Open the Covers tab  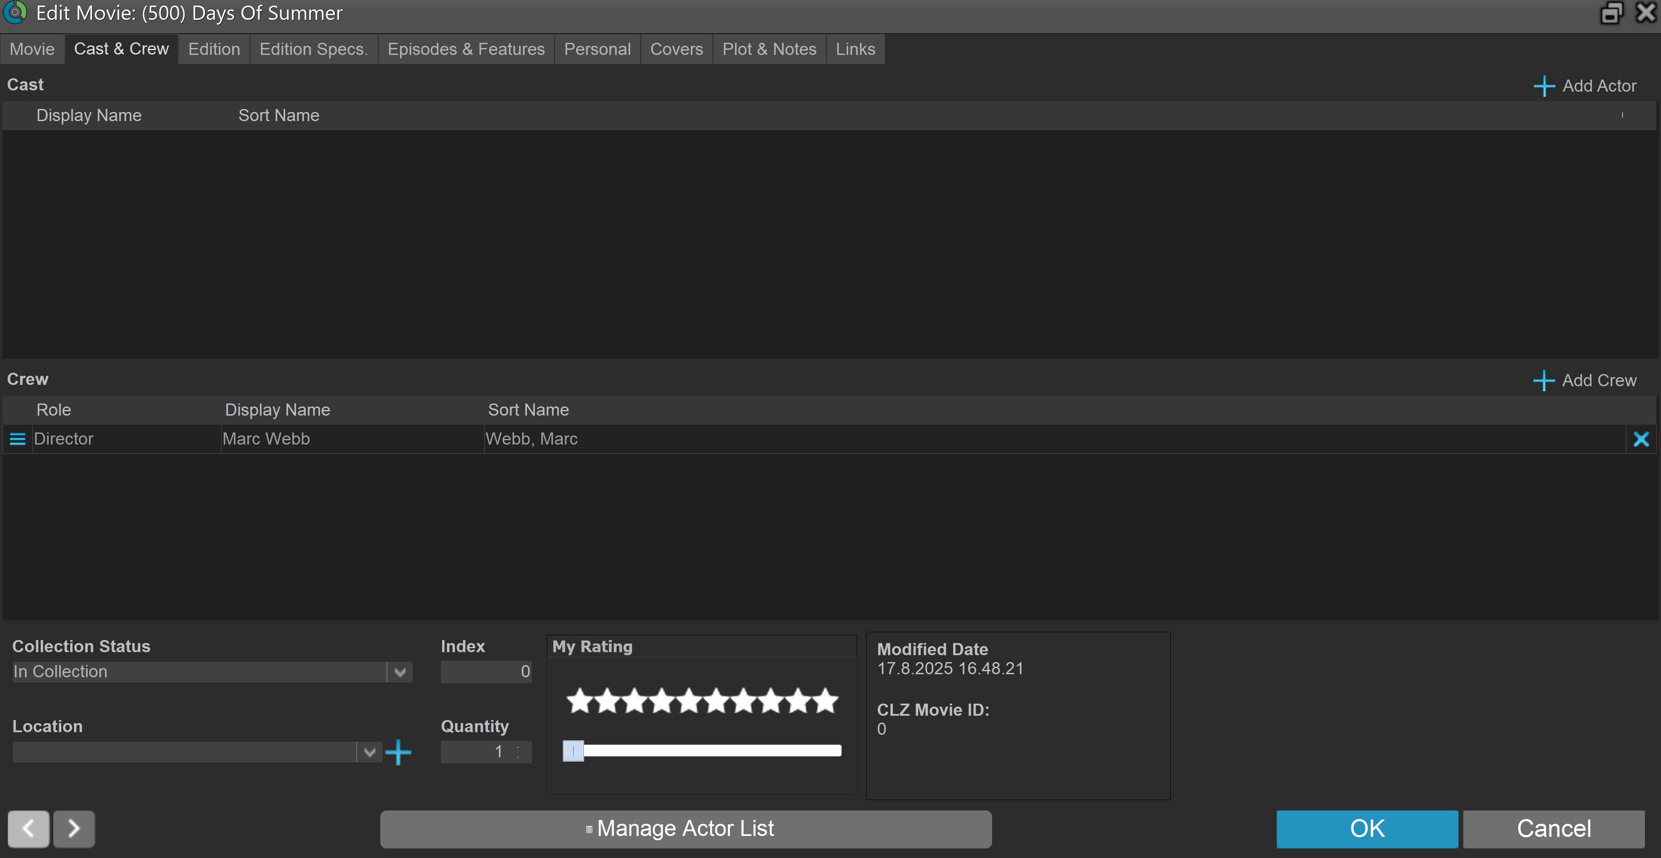[x=676, y=49]
